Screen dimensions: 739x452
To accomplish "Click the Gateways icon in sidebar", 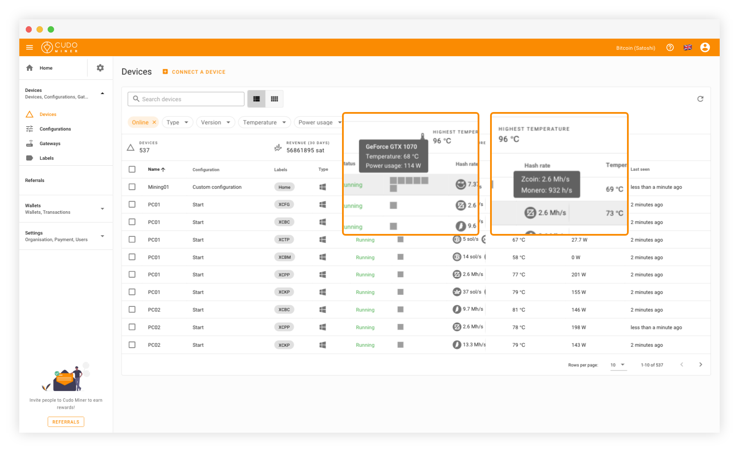I will pos(29,143).
